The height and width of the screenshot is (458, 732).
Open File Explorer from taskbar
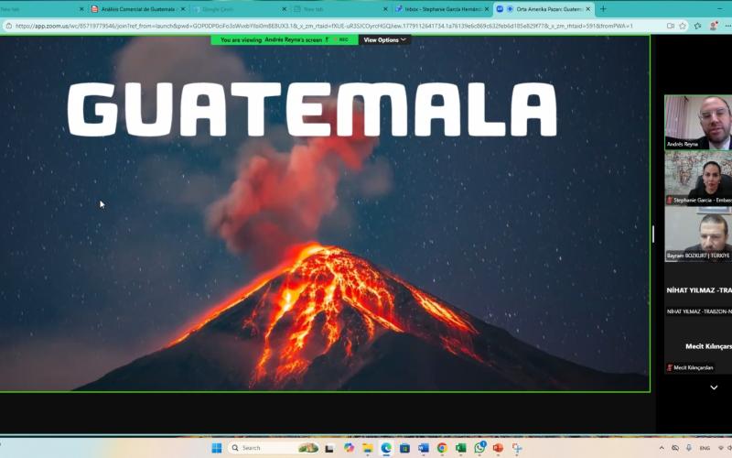click(x=368, y=448)
